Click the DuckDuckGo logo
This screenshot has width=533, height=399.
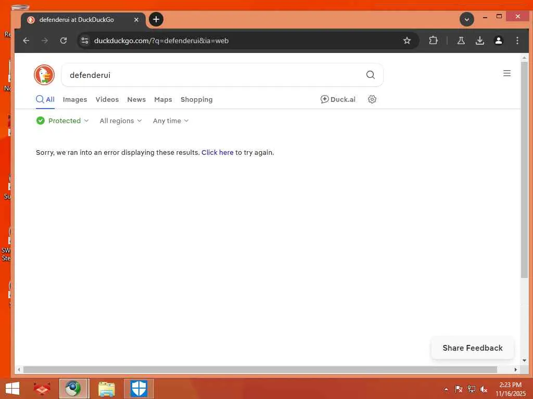pyautogui.click(x=44, y=75)
